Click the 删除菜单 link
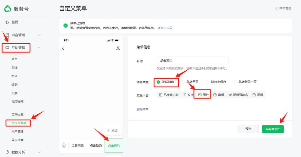Screen dimensions: 301x157 (x=142, y=109)
